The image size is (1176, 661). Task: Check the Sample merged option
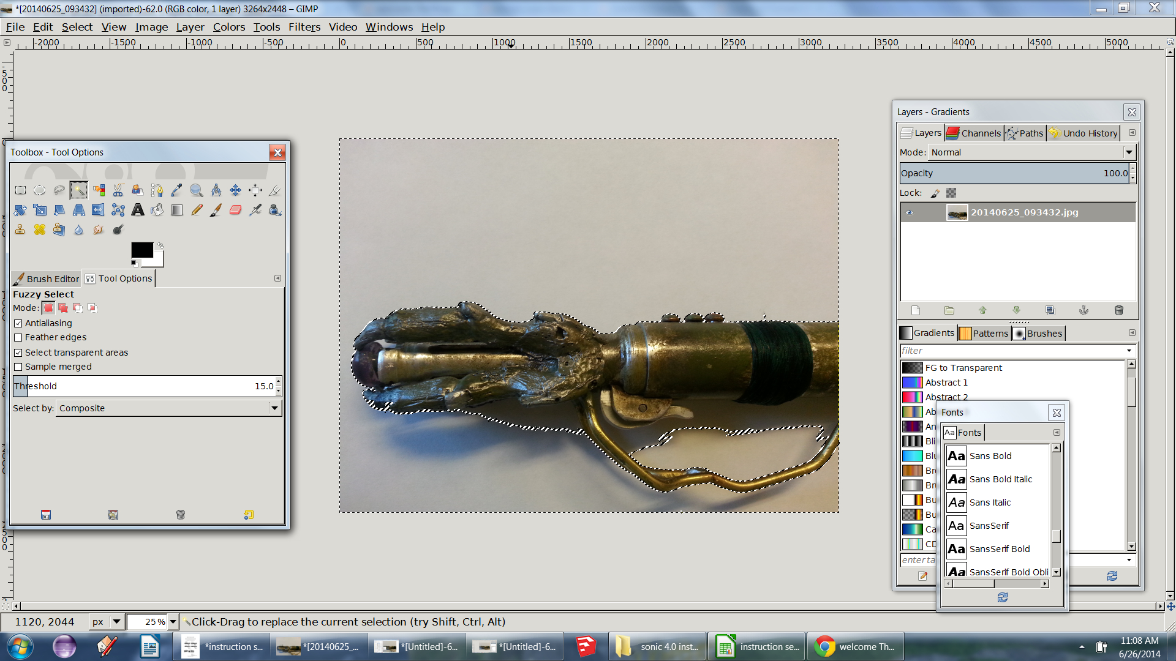point(18,367)
